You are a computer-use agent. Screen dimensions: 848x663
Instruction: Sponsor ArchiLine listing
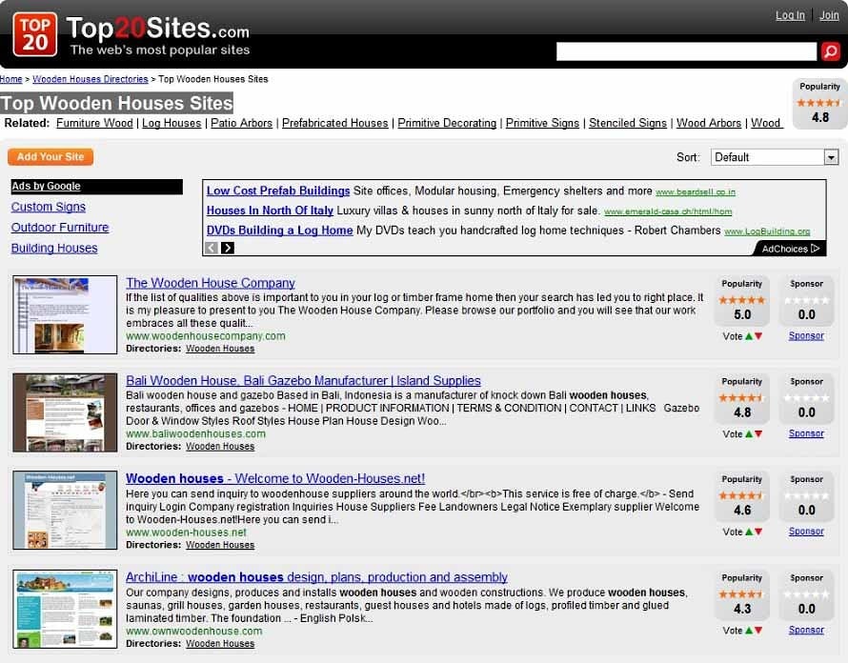(806, 630)
